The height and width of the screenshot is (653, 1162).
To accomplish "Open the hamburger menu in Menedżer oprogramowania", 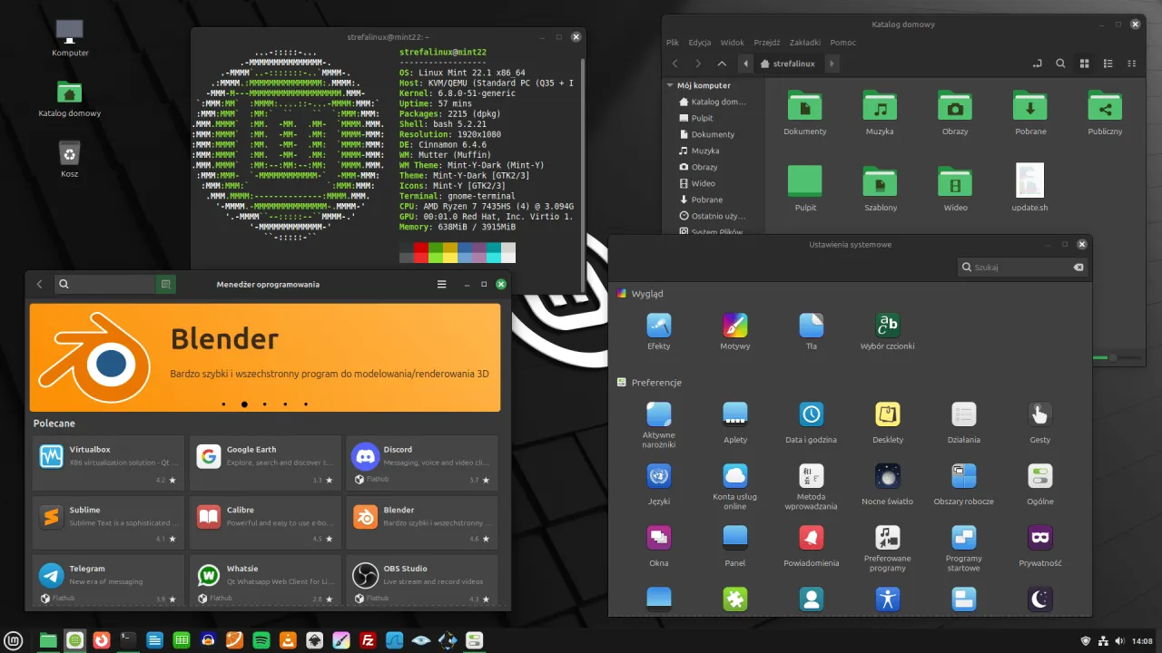I will pyautogui.click(x=441, y=284).
